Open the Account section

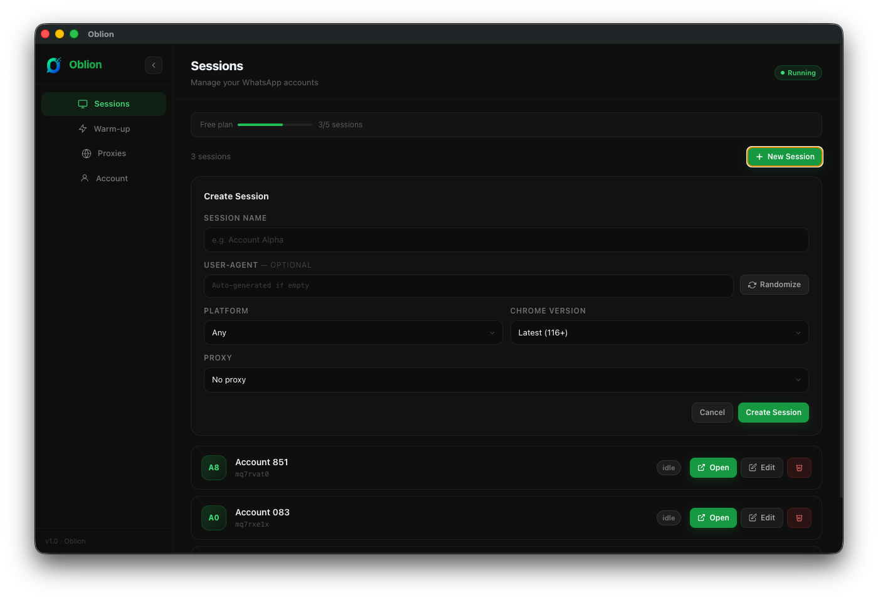(x=103, y=178)
